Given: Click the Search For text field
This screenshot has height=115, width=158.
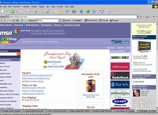Looking at the screenshot, I should 8,54.
